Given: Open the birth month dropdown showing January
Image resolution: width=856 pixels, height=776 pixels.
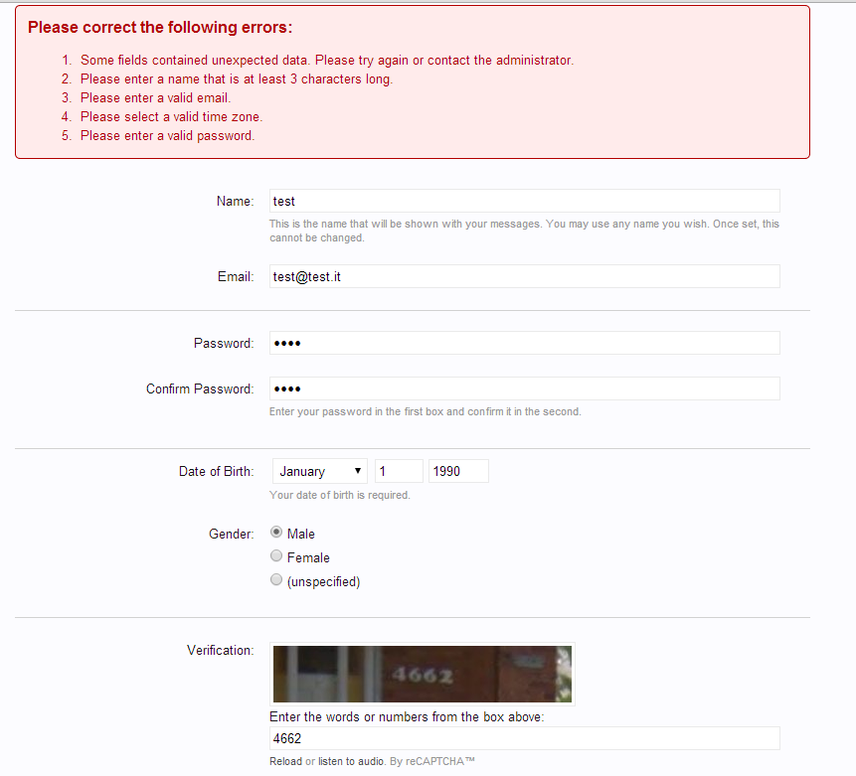Looking at the screenshot, I should (319, 471).
